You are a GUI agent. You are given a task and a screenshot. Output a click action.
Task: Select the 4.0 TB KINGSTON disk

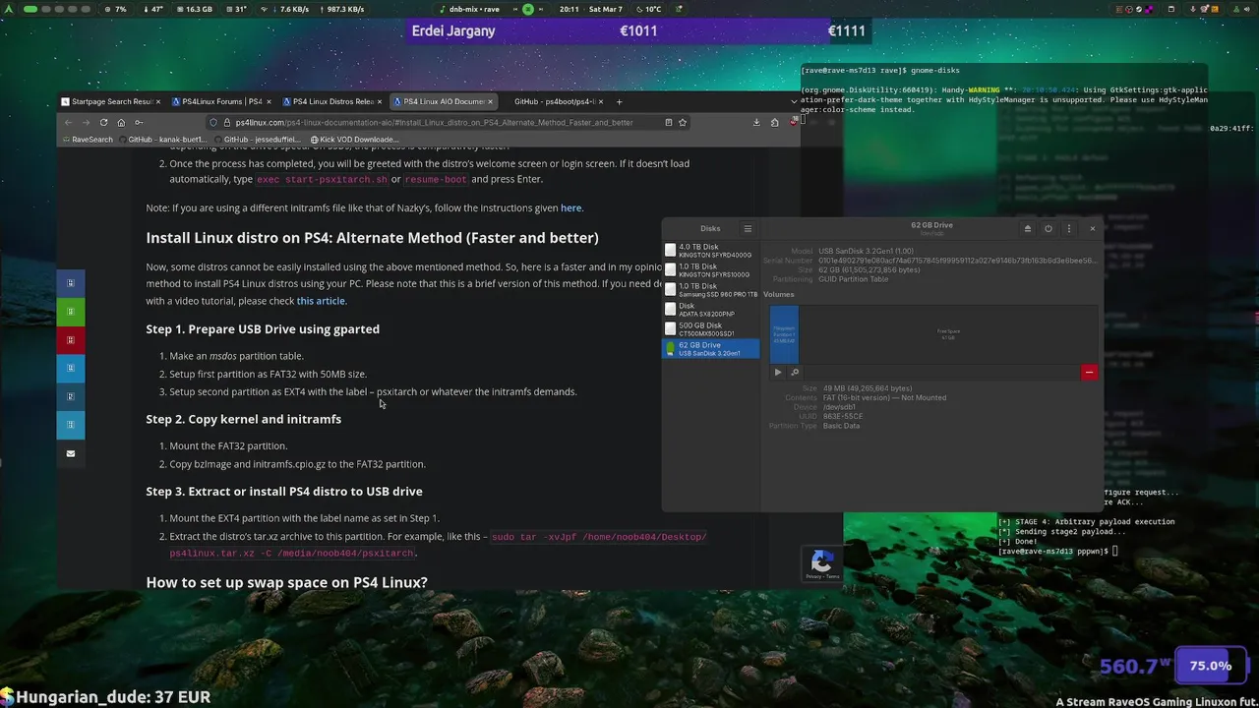(710, 251)
